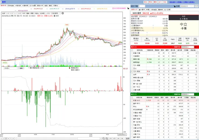Viewport: 199px width, 140px height.
Task: Click date previous arrow in date field
Action: [x=190, y=6]
